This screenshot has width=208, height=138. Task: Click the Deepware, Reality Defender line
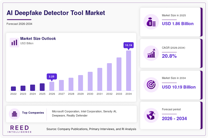point(70,115)
